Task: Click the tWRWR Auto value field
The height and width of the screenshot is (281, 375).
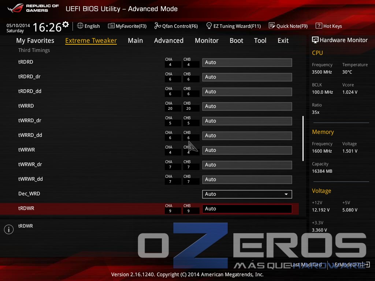Action: pos(247,150)
